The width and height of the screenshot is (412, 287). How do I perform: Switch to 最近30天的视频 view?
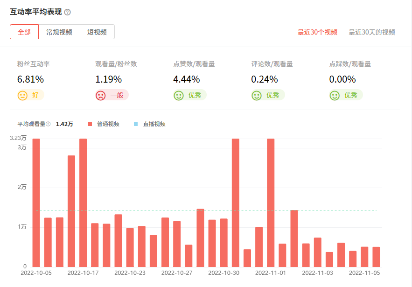(372, 32)
